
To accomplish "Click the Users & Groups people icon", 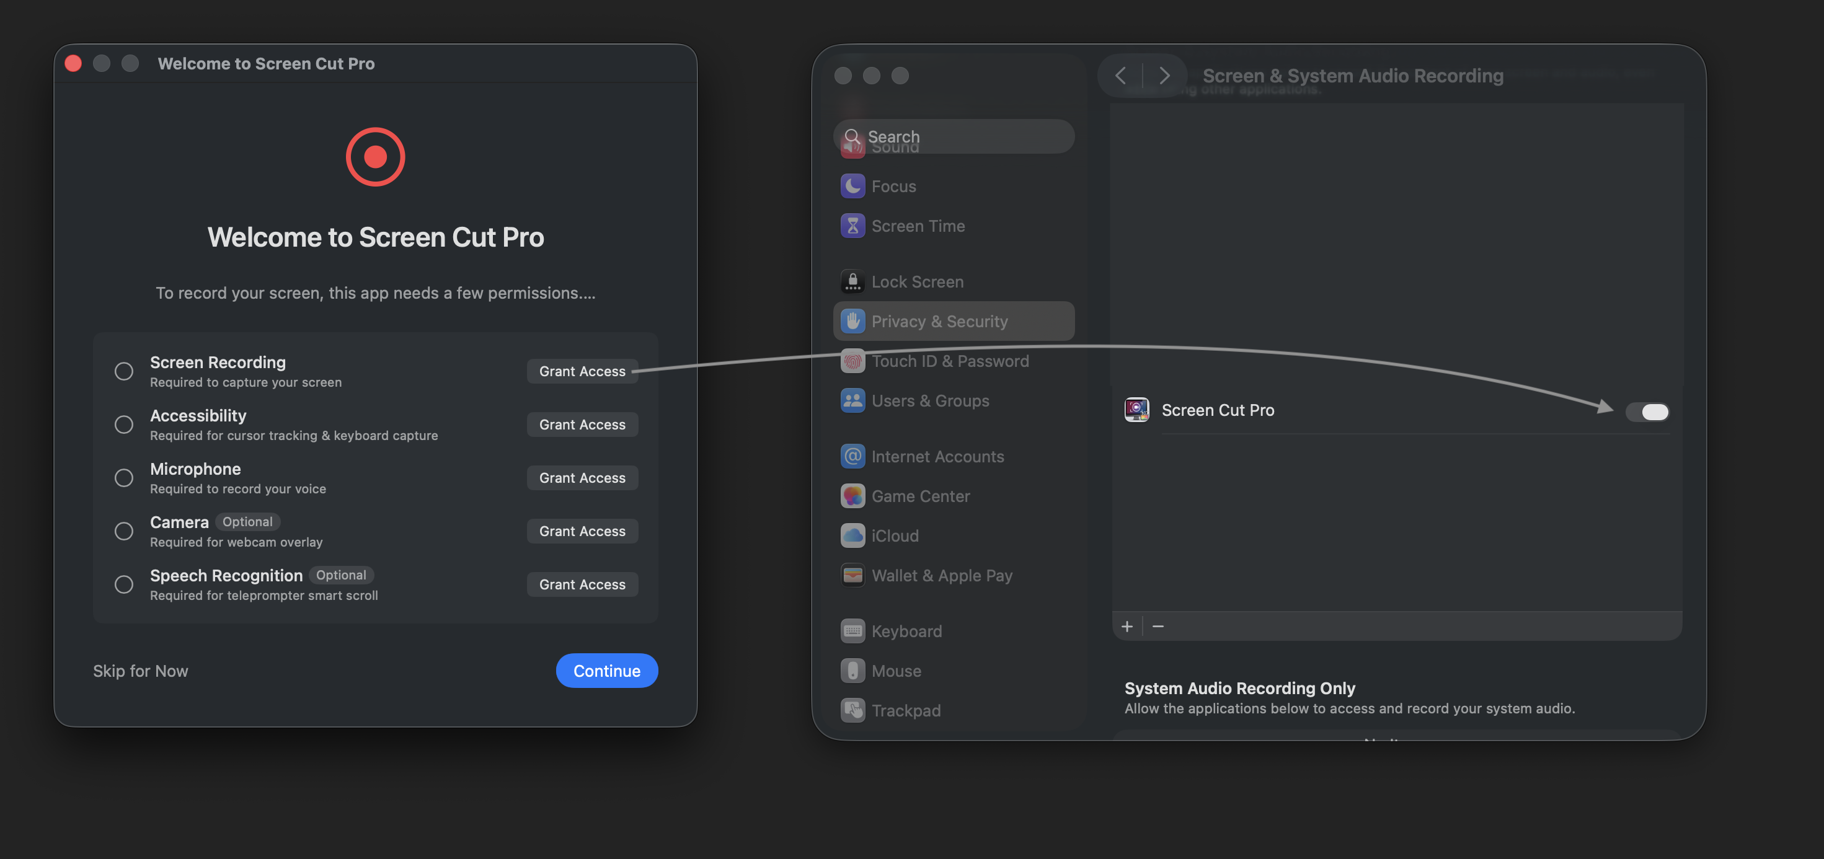I will [852, 400].
